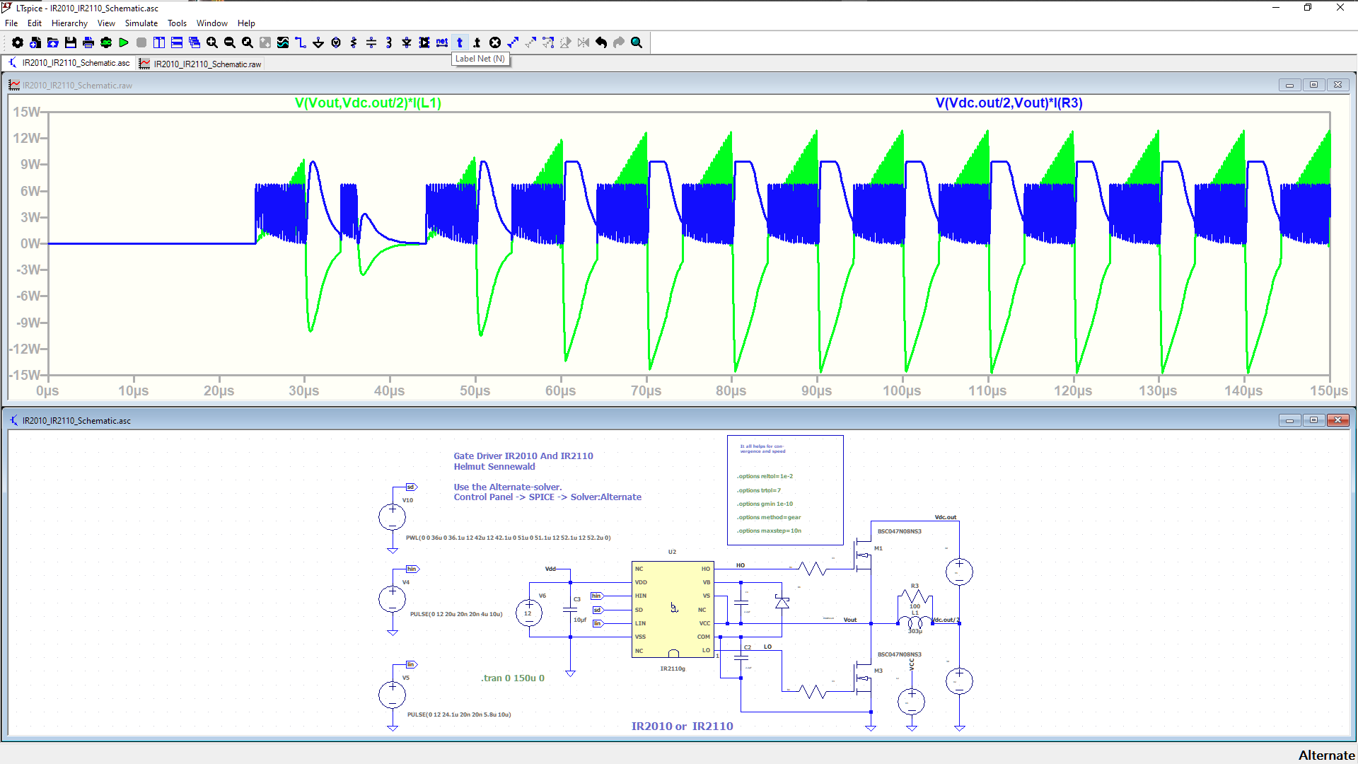
Task: Click the V4 PULSE(0 12 20u...) value text
Action: [456, 614]
